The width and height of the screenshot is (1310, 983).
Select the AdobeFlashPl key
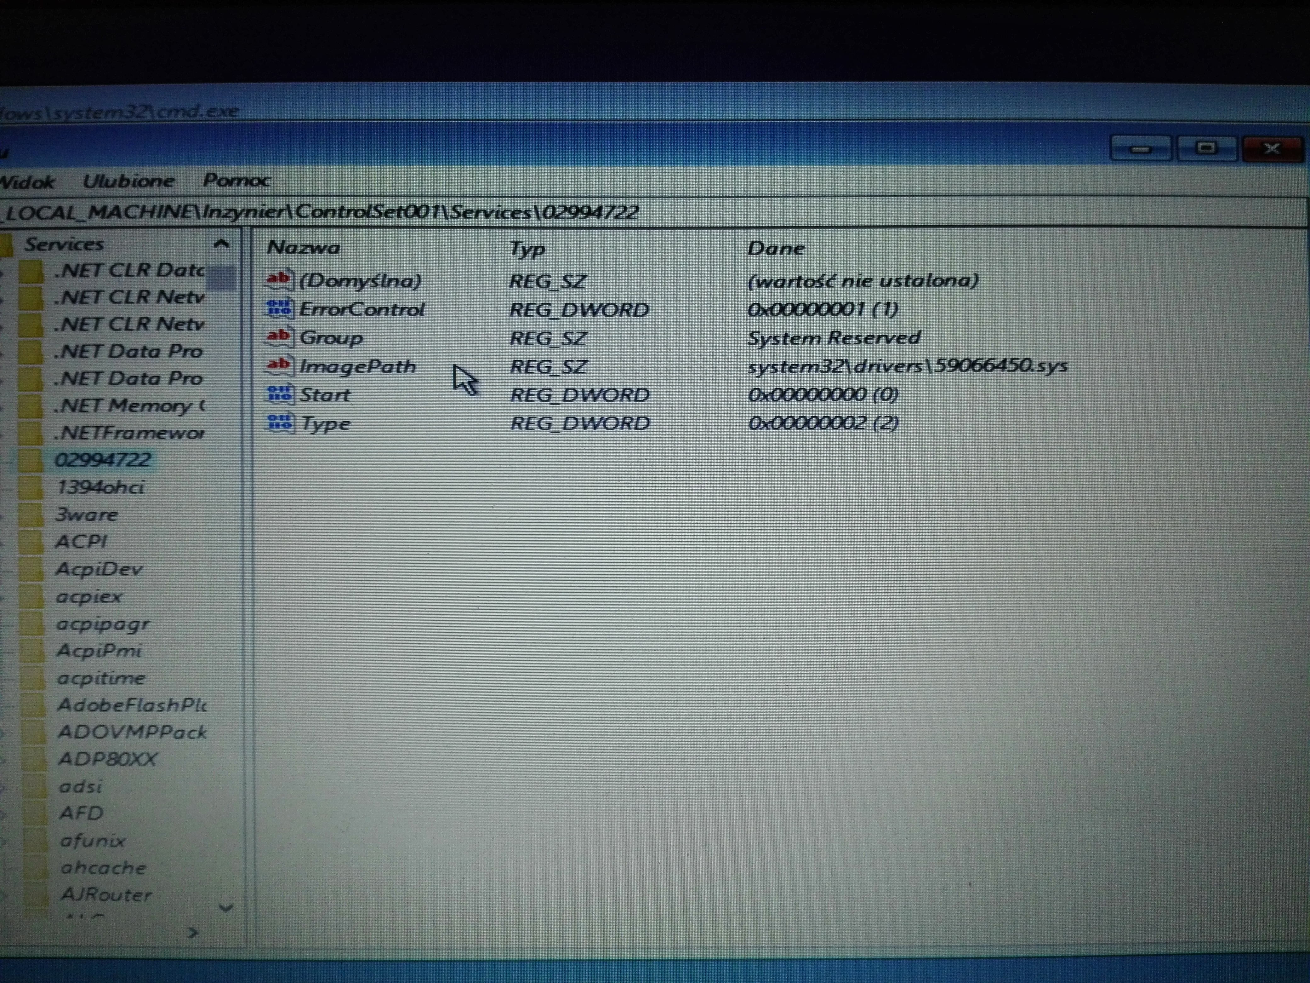(x=132, y=705)
